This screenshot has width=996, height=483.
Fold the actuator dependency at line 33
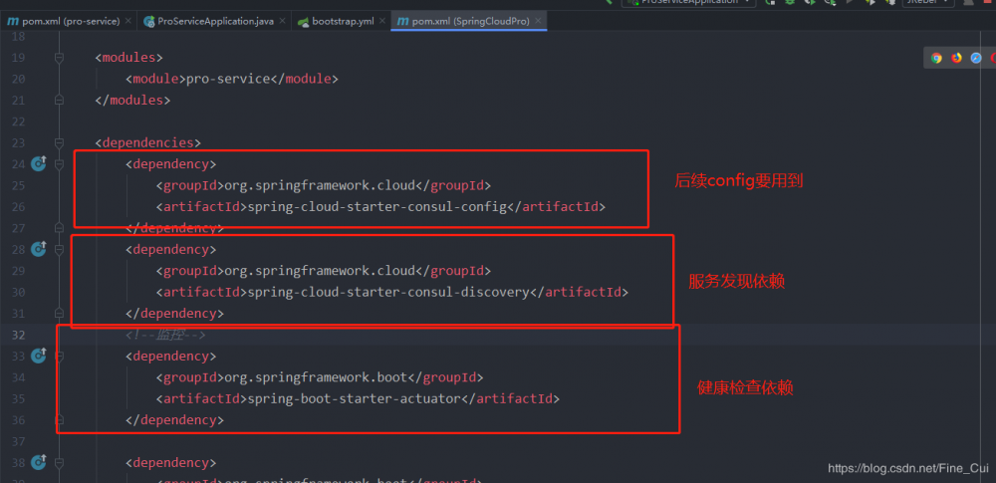59,356
